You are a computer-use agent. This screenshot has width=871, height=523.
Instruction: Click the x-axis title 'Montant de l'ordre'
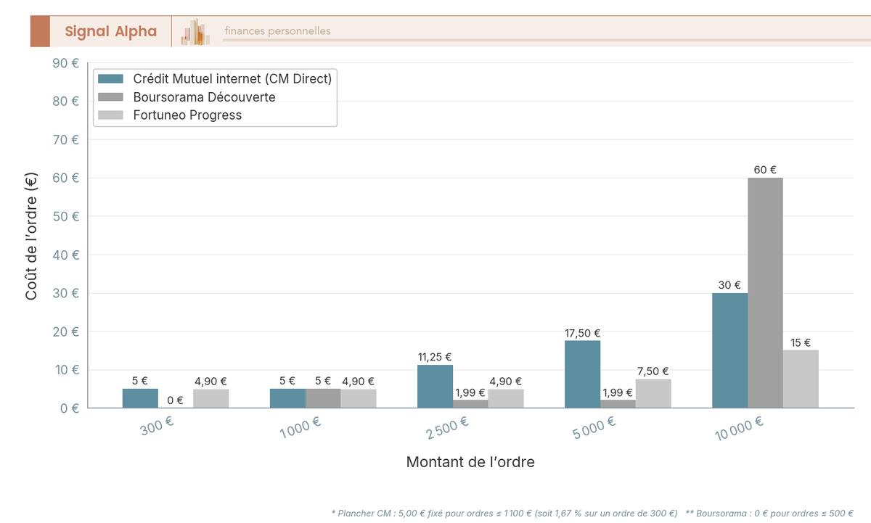[470, 461]
